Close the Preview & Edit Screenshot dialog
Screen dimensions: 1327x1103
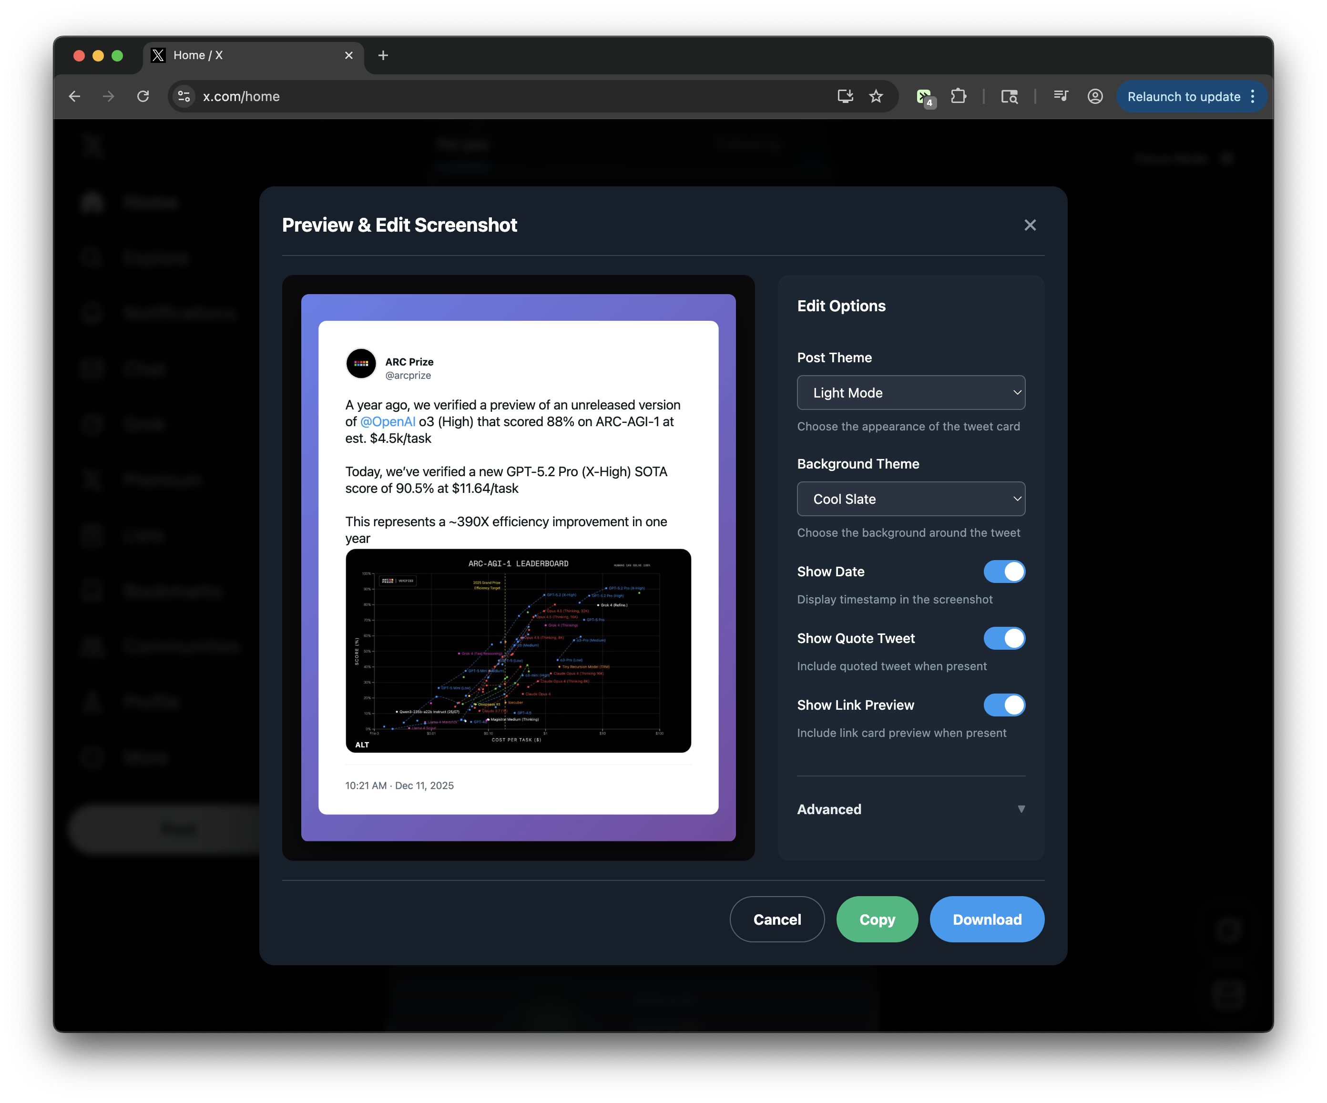click(x=1030, y=225)
